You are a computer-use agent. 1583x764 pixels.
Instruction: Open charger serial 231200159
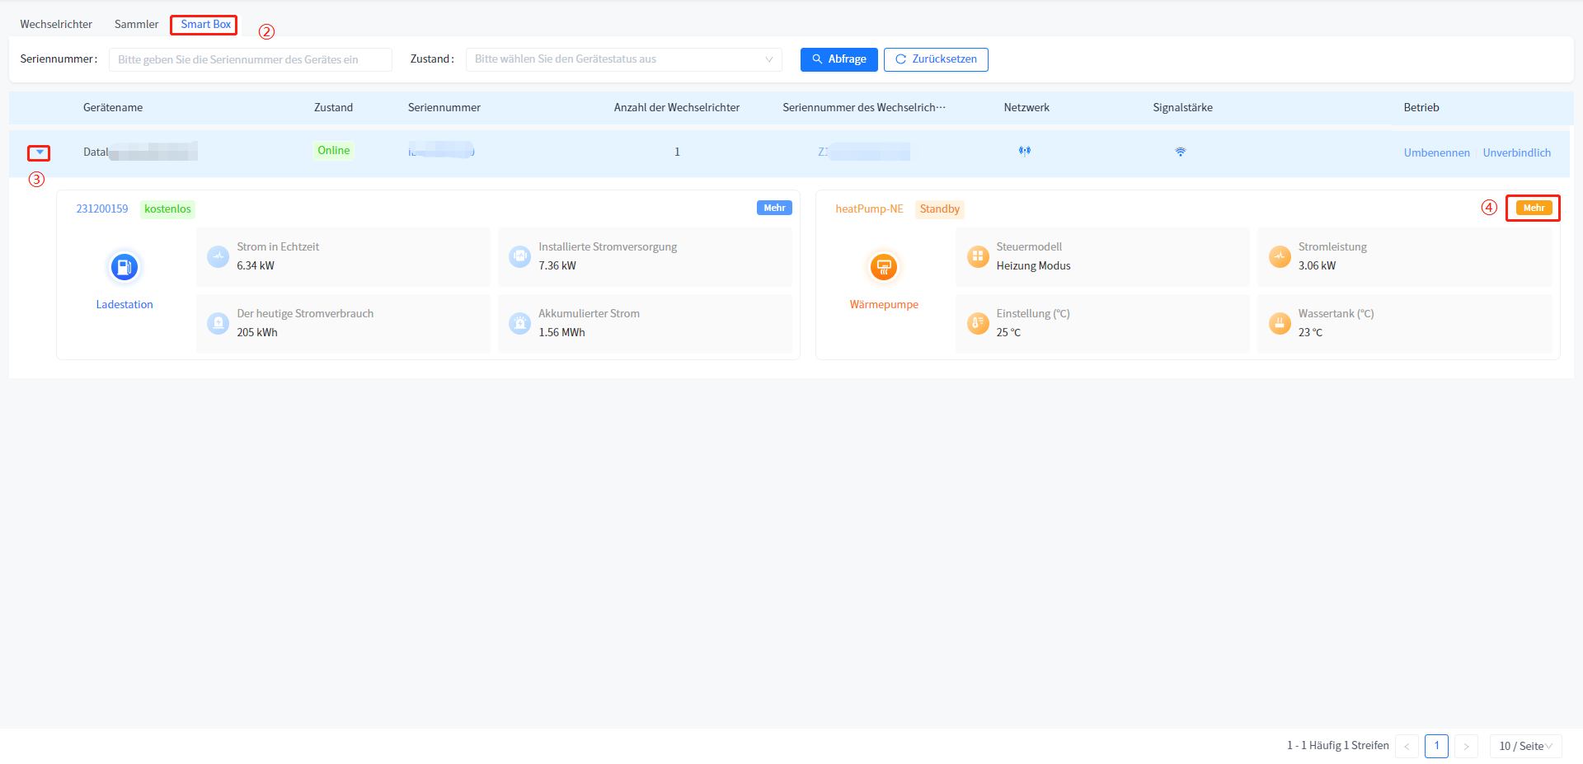(102, 209)
